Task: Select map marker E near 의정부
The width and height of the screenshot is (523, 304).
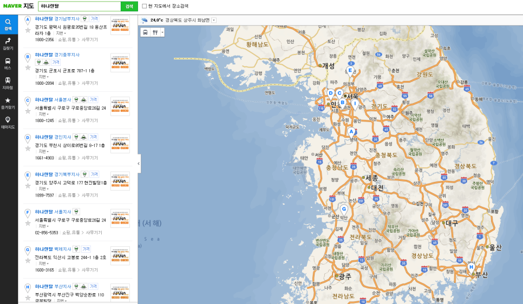Action: pos(350,71)
